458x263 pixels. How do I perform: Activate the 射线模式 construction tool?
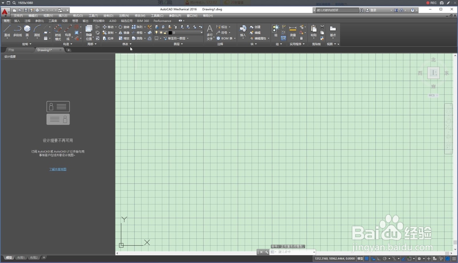pos(58,32)
